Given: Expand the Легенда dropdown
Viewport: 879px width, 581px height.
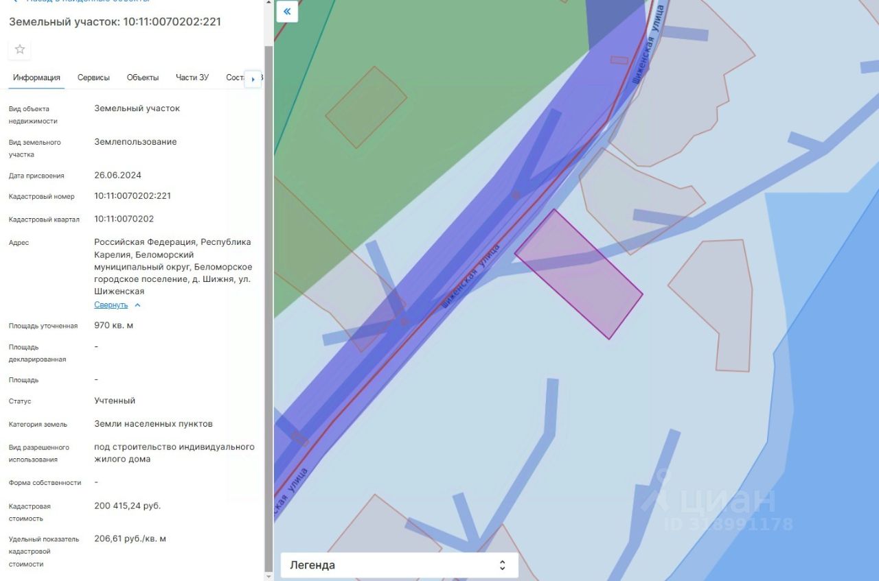Looking at the screenshot, I should [x=399, y=565].
